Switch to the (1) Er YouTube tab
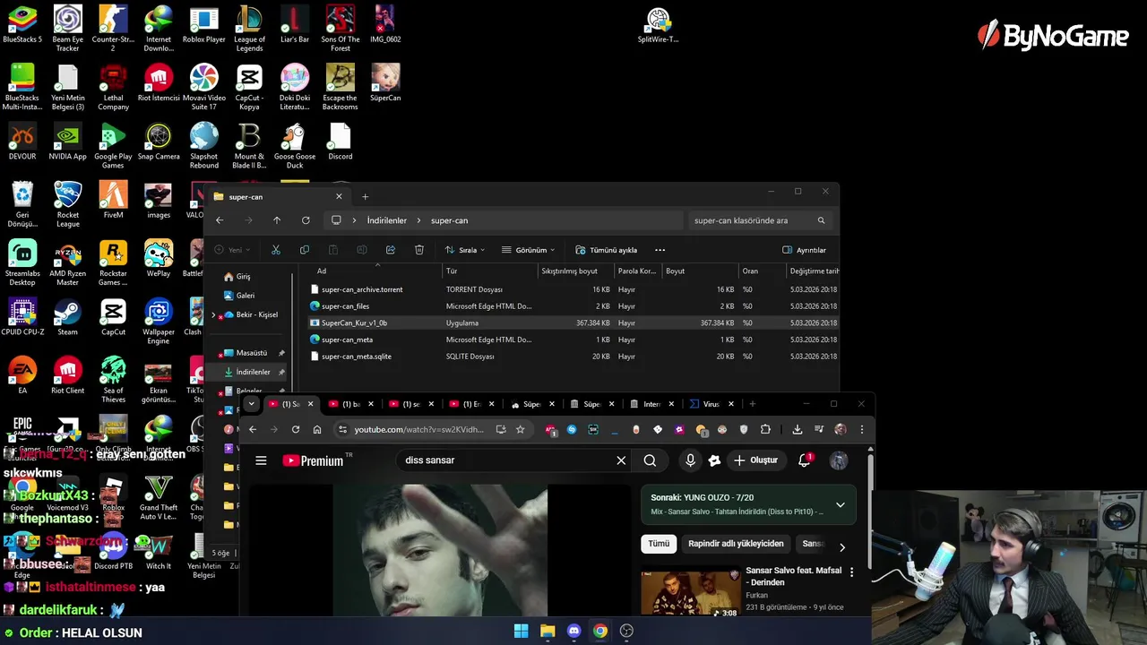Viewport: 1147px width, 645px height. (470, 404)
